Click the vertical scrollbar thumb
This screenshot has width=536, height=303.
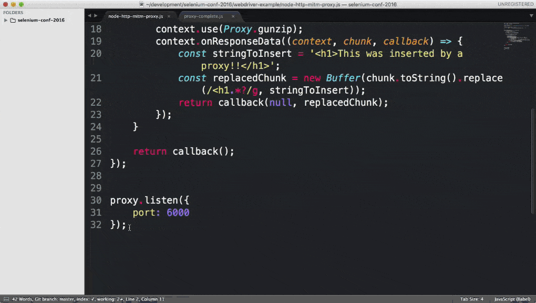tap(533, 161)
